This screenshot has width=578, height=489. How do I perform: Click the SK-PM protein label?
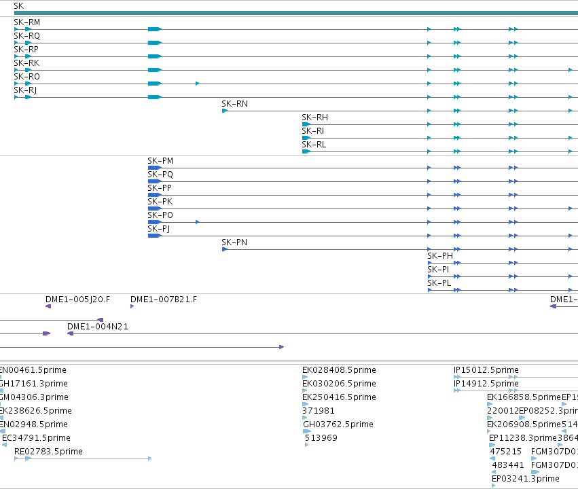(x=160, y=161)
